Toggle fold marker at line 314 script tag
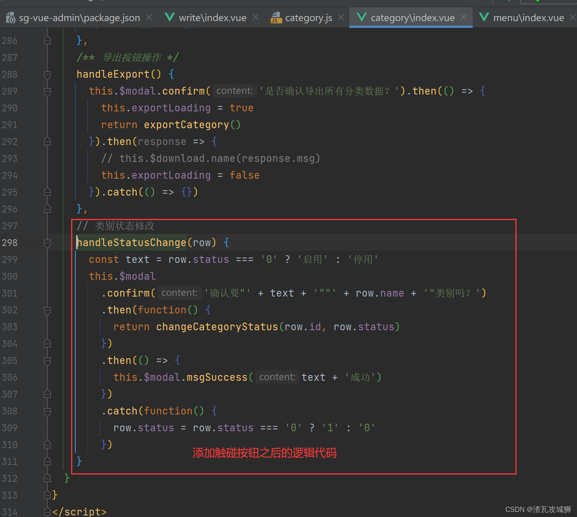 (47, 512)
